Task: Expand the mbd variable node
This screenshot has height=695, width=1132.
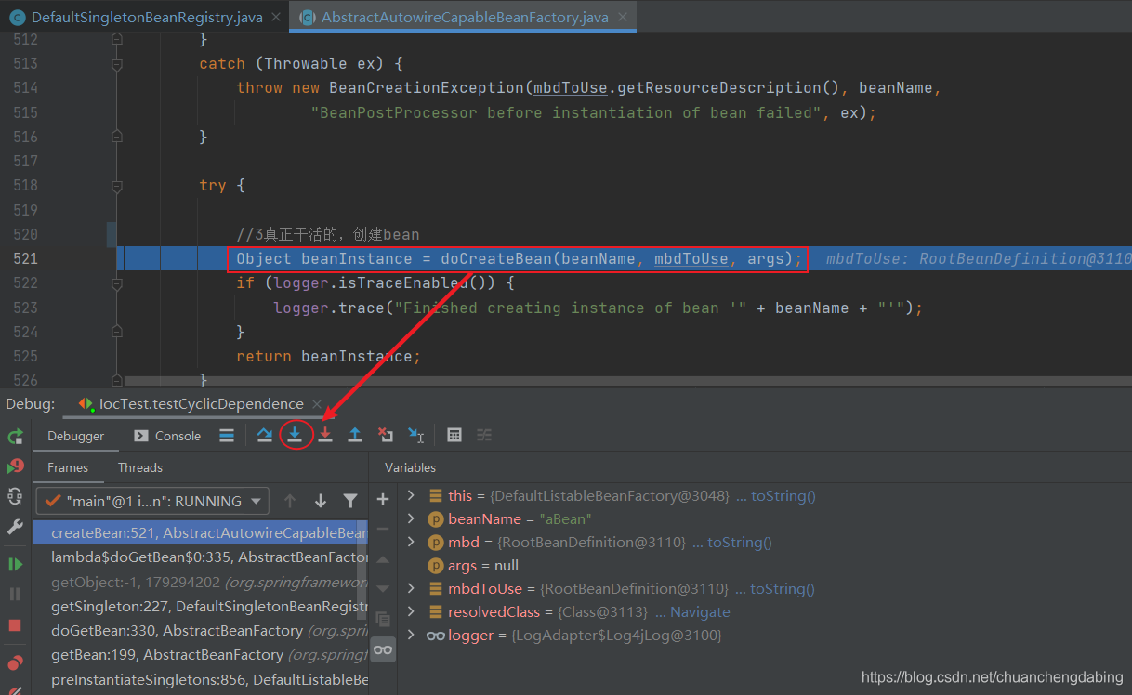Action: coord(411,543)
